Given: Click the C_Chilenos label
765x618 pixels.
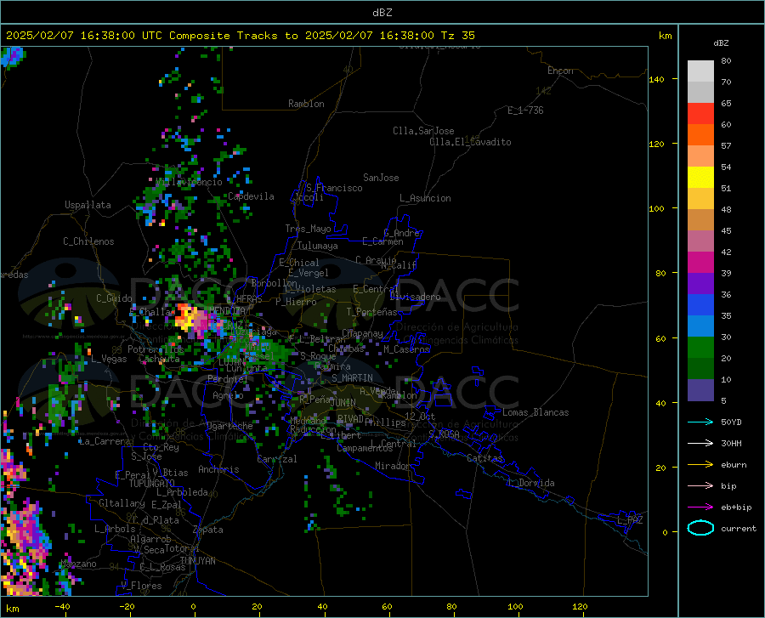Looking at the screenshot, I should tap(88, 241).
